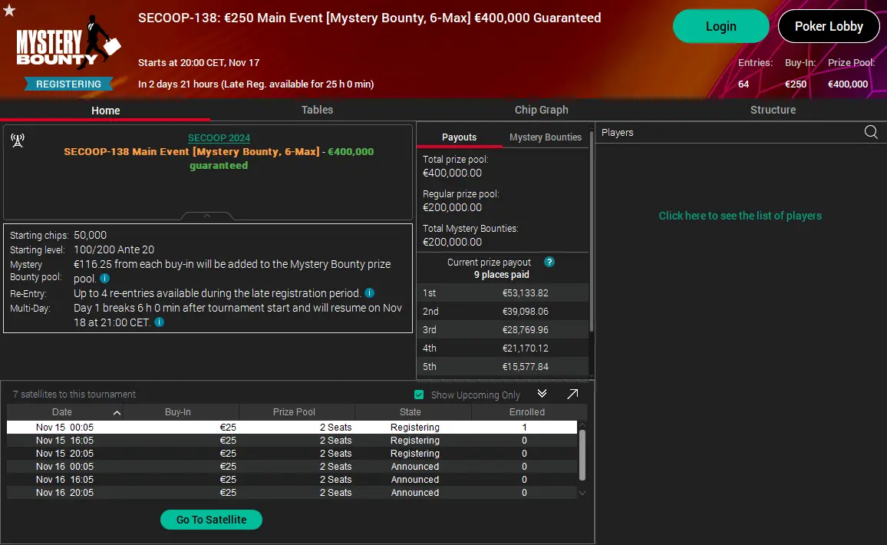Collapse satellites panel with double chevron
The width and height of the screenshot is (887, 545).
(x=542, y=394)
